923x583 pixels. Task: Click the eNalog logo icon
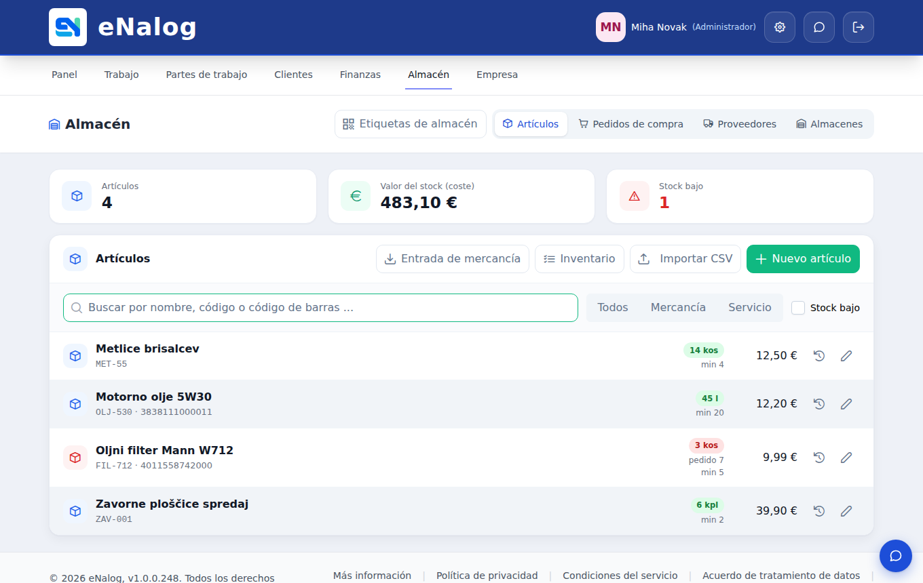(68, 27)
